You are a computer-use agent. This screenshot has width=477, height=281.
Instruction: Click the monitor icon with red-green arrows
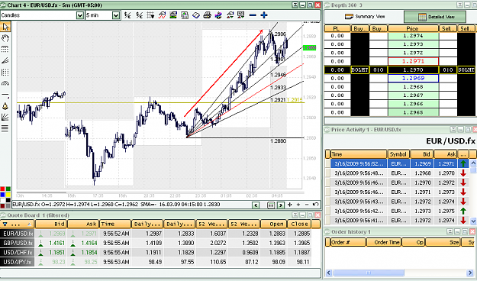tap(241, 15)
